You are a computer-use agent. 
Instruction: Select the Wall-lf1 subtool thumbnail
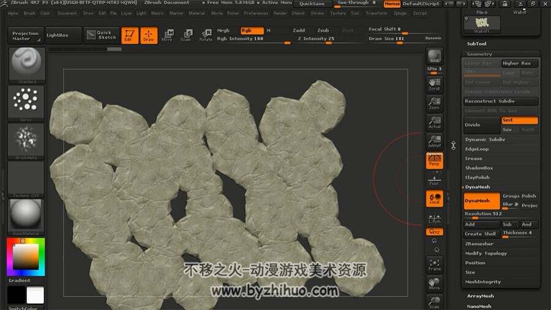[x=482, y=25]
